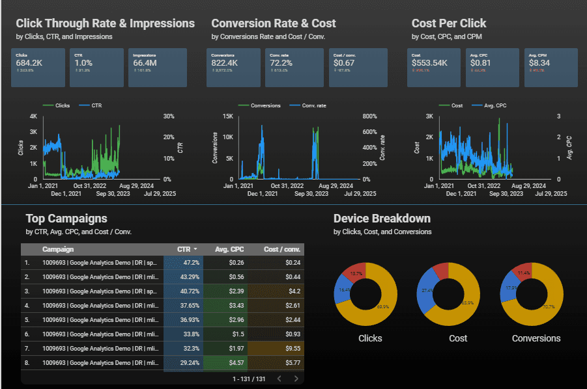Click the Cost $553.54K scorecard
The width and height of the screenshot is (587, 389).
click(434, 68)
